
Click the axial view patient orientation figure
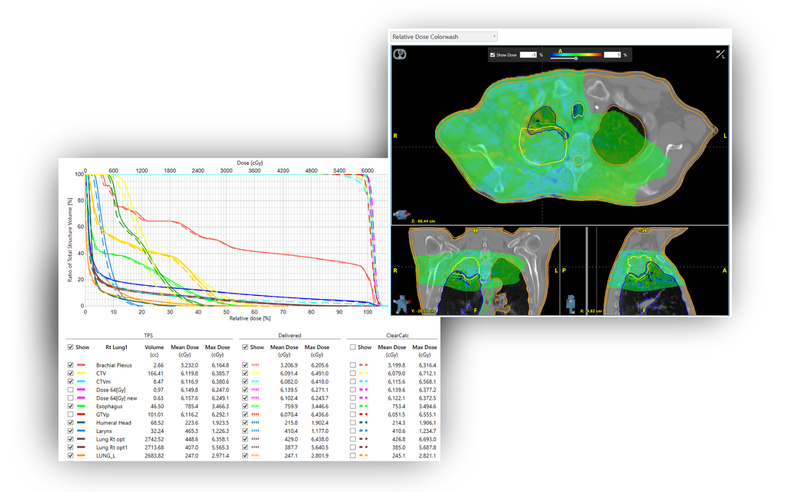401,215
